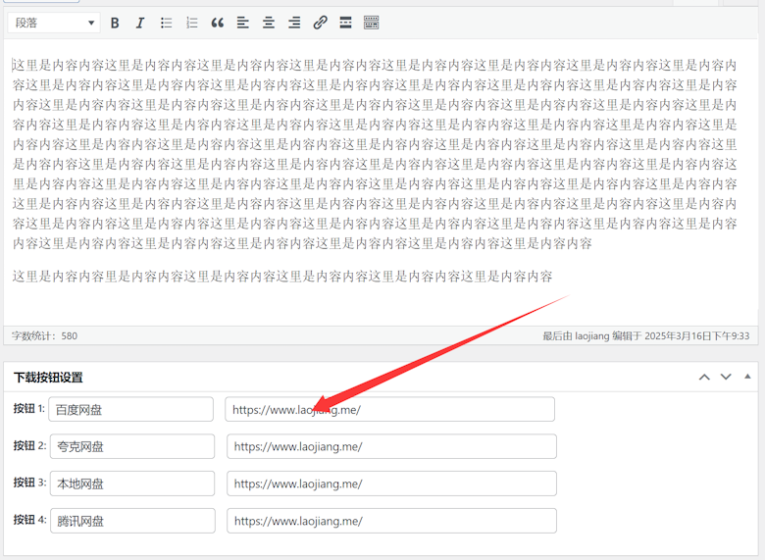Click the 按钮 2 URL field
This screenshot has width=765, height=560.
tap(391, 447)
